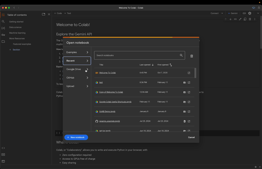262x169 pixels.
Task: Expand the Connect dropdown arrow
Action: click(222, 14)
